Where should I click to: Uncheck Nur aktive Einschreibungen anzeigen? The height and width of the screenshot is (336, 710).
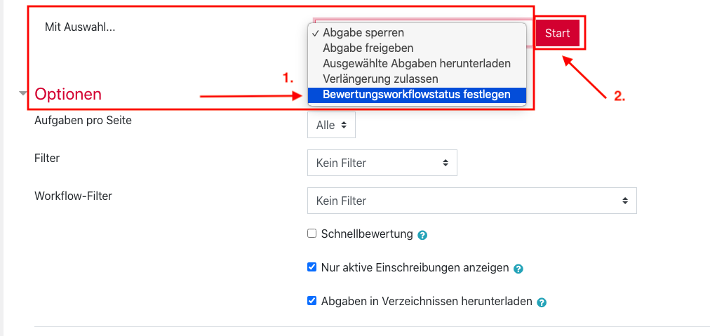point(312,267)
